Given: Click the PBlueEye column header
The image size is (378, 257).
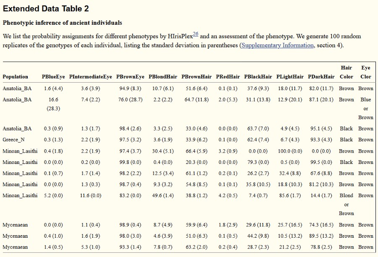Looking at the screenshot, I should coord(53,77).
